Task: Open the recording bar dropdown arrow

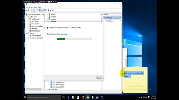Action: [x=47, y=2]
